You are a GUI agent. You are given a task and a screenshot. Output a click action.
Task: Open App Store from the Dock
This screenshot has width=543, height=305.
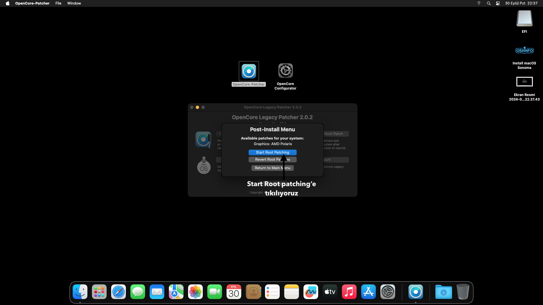pos(369,292)
